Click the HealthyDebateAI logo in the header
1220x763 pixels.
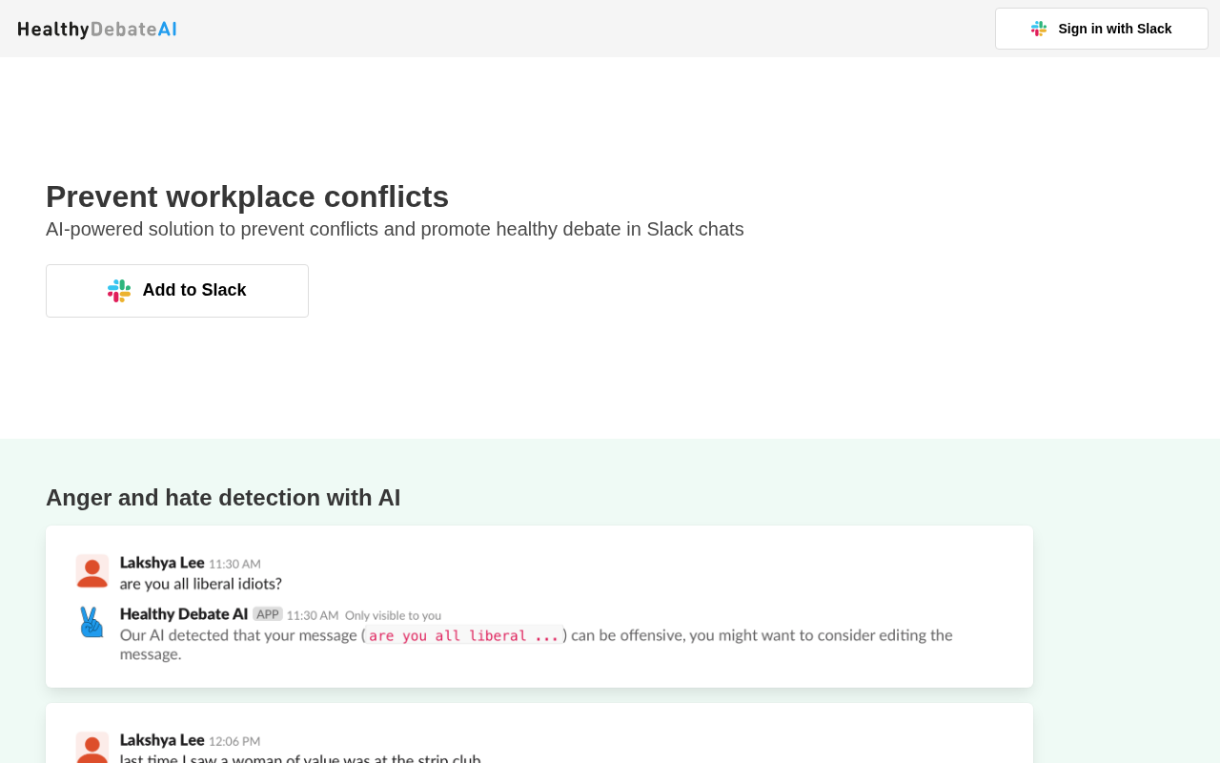pyautogui.click(x=97, y=30)
